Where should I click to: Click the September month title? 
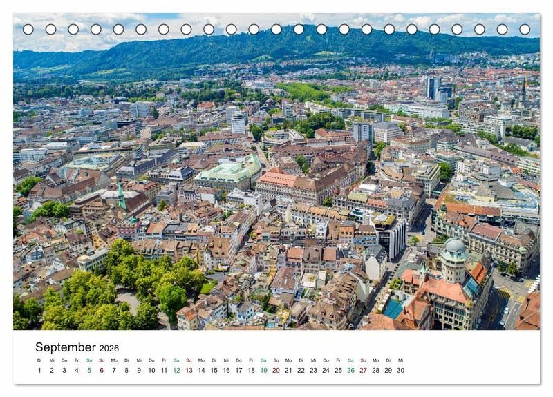(66, 347)
